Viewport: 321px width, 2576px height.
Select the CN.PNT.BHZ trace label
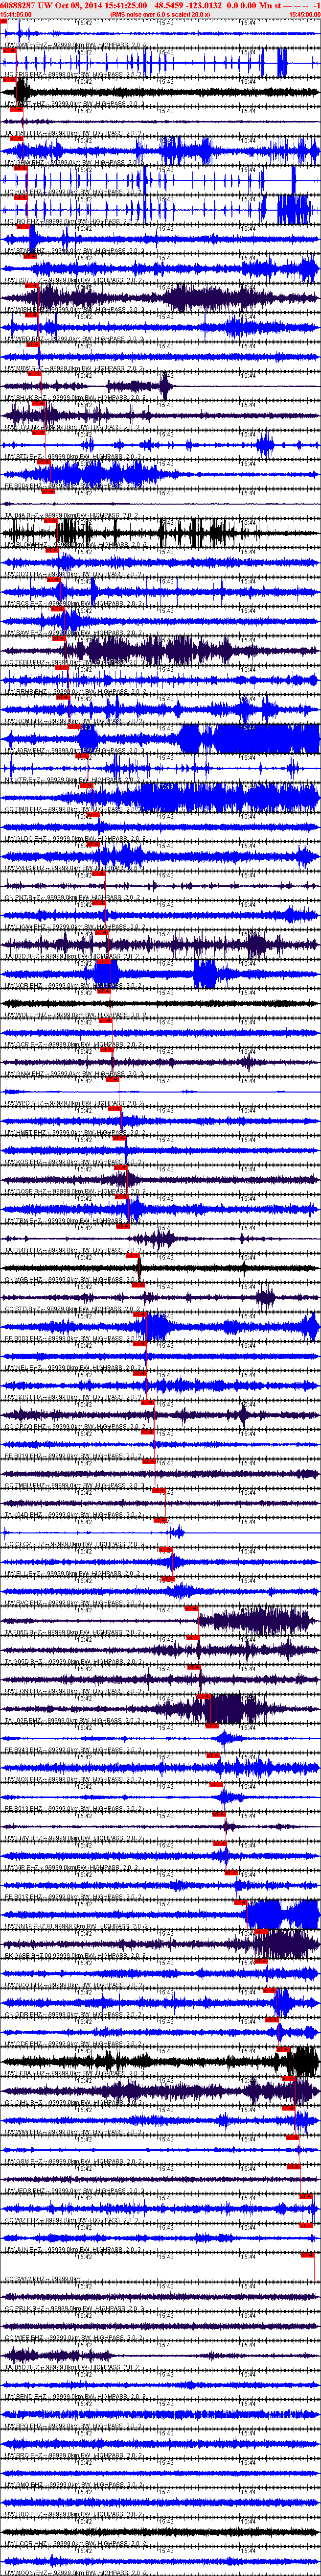pos(75,896)
